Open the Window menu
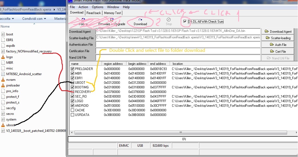The width and height of the screenshot is (298, 157). click(x=113, y=7)
